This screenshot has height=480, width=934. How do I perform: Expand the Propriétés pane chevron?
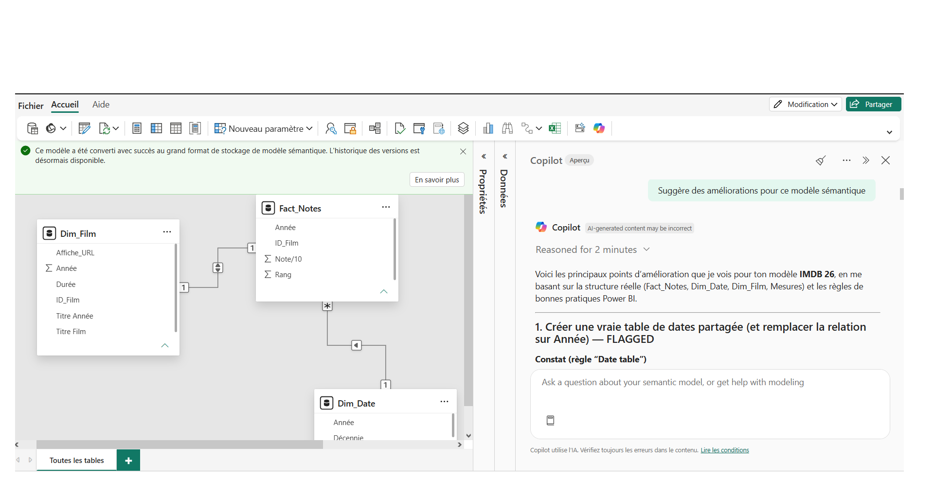[x=484, y=157]
